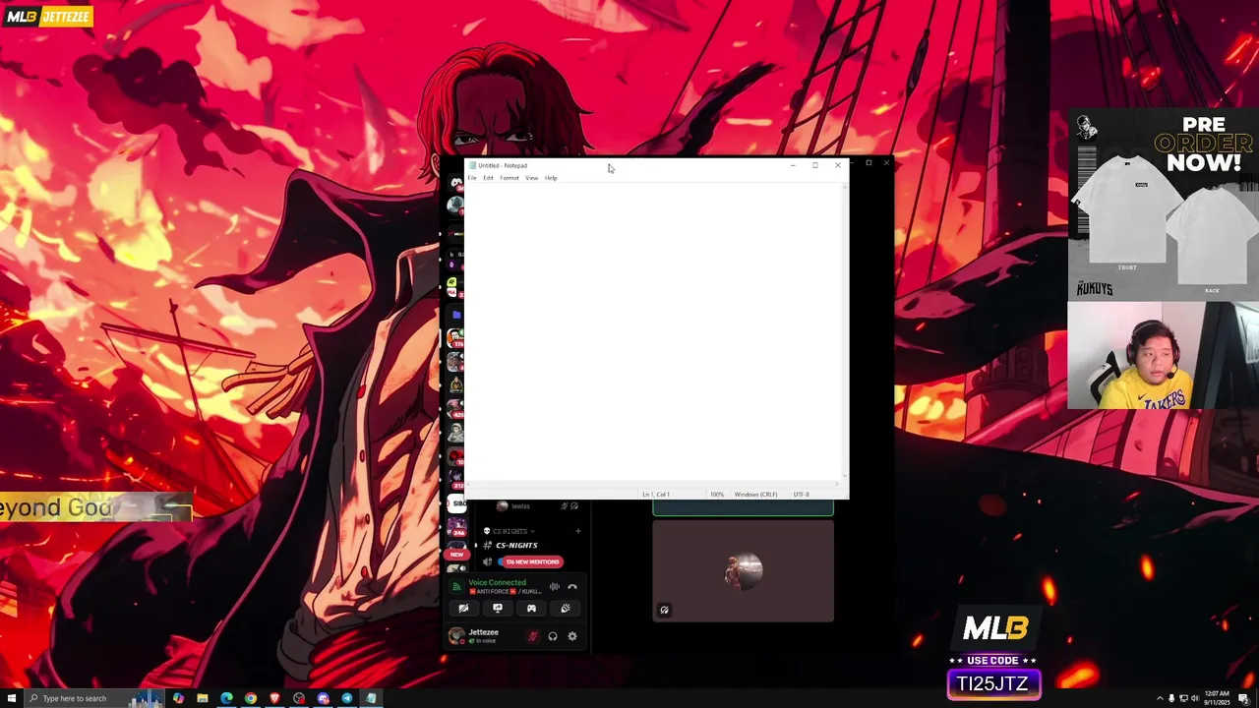The height and width of the screenshot is (708, 1259).
Task: Select user lewiss in the voice channel
Action: coord(519,506)
